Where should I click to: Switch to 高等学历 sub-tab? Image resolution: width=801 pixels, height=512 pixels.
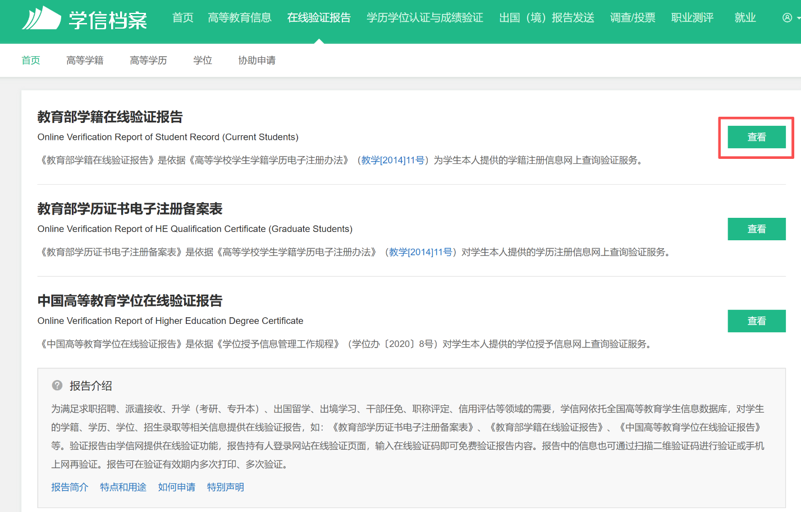point(148,60)
